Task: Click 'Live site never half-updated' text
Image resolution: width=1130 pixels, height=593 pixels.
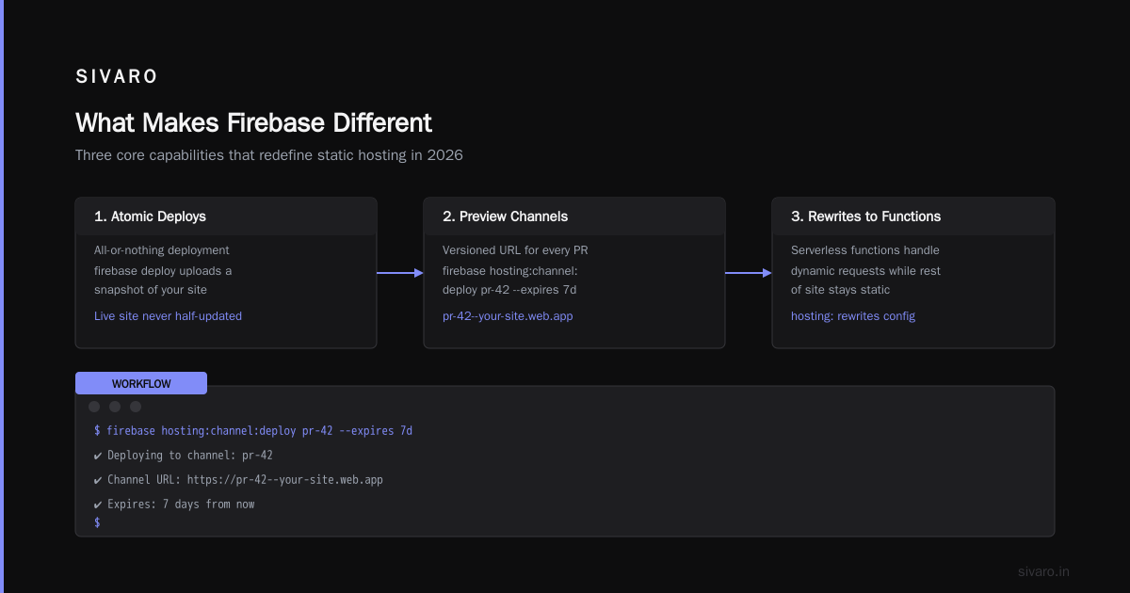Action: pyautogui.click(x=168, y=316)
